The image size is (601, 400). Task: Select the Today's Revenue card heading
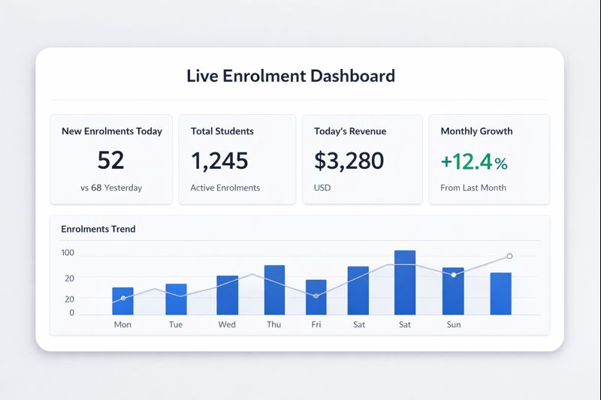pyautogui.click(x=350, y=131)
